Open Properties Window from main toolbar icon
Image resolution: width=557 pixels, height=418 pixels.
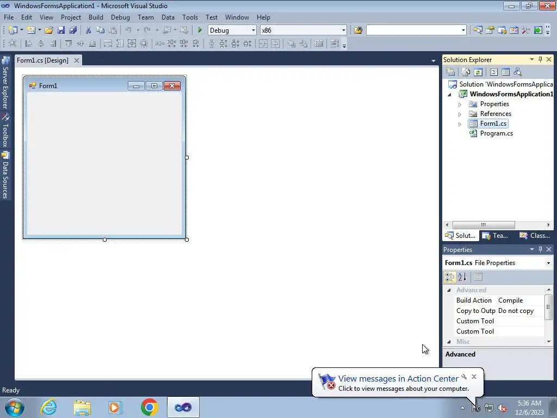point(490,30)
